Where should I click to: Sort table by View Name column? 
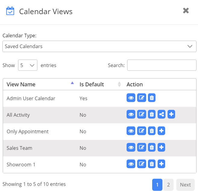pos(39,84)
